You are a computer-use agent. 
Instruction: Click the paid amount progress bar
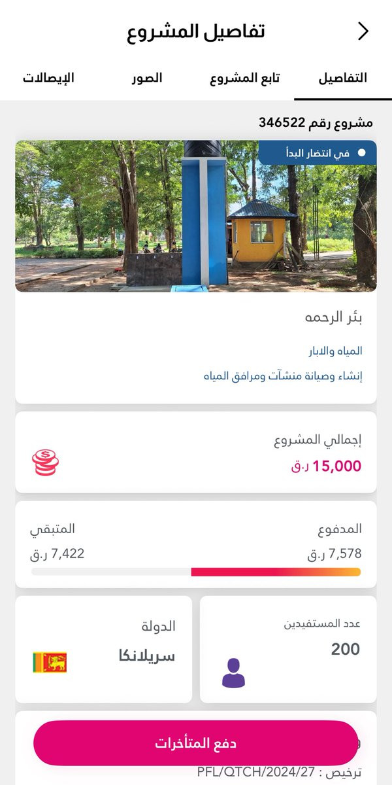pos(196,572)
